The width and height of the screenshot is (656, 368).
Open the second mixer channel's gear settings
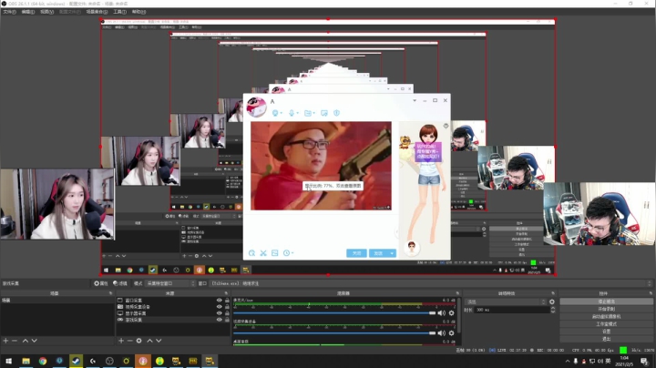coord(451,332)
